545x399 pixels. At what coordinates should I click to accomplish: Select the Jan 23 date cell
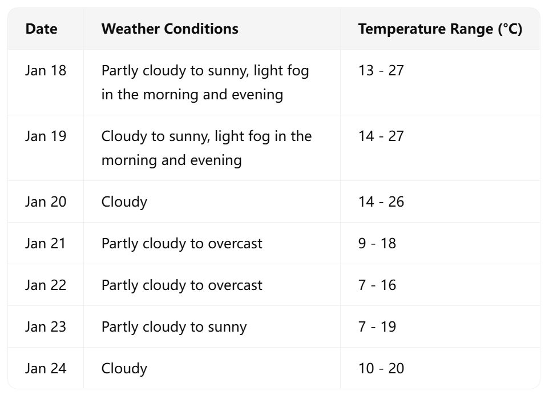pyautogui.click(x=46, y=327)
